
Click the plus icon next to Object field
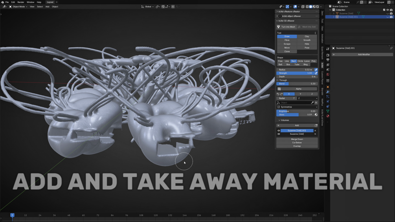click(x=316, y=103)
